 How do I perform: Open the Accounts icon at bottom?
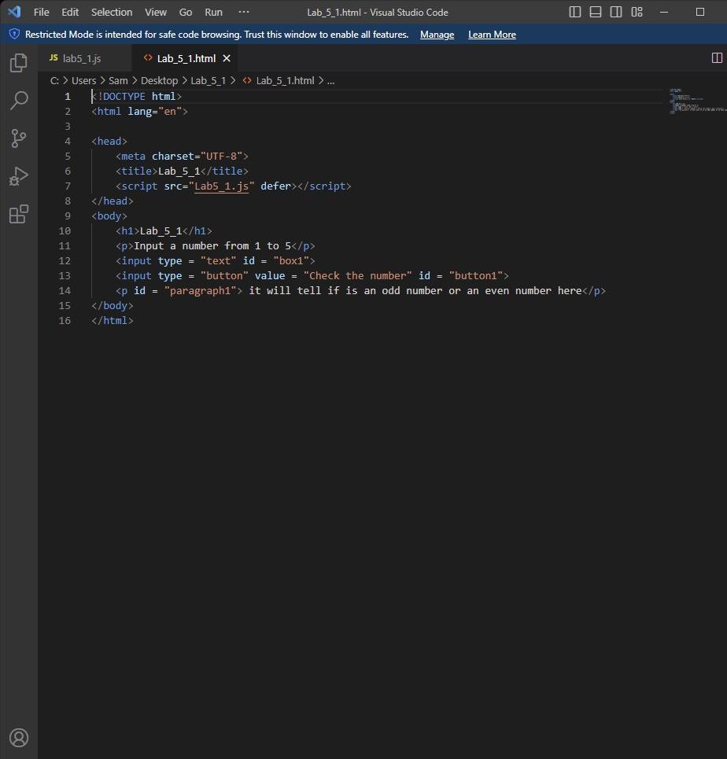[x=19, y=738]
